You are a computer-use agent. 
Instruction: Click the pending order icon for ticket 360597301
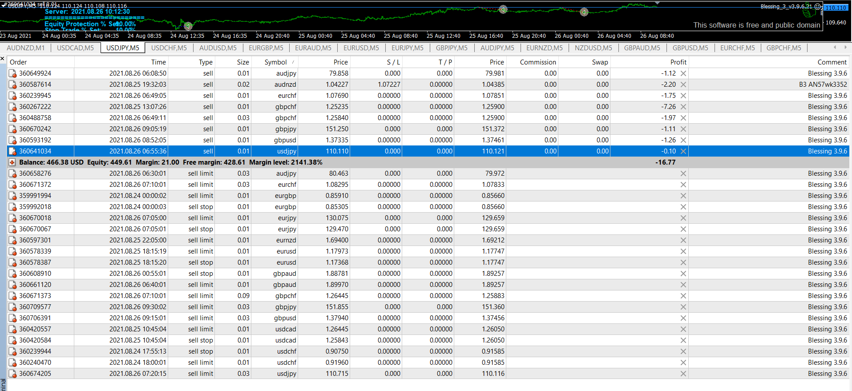(12, 240)
